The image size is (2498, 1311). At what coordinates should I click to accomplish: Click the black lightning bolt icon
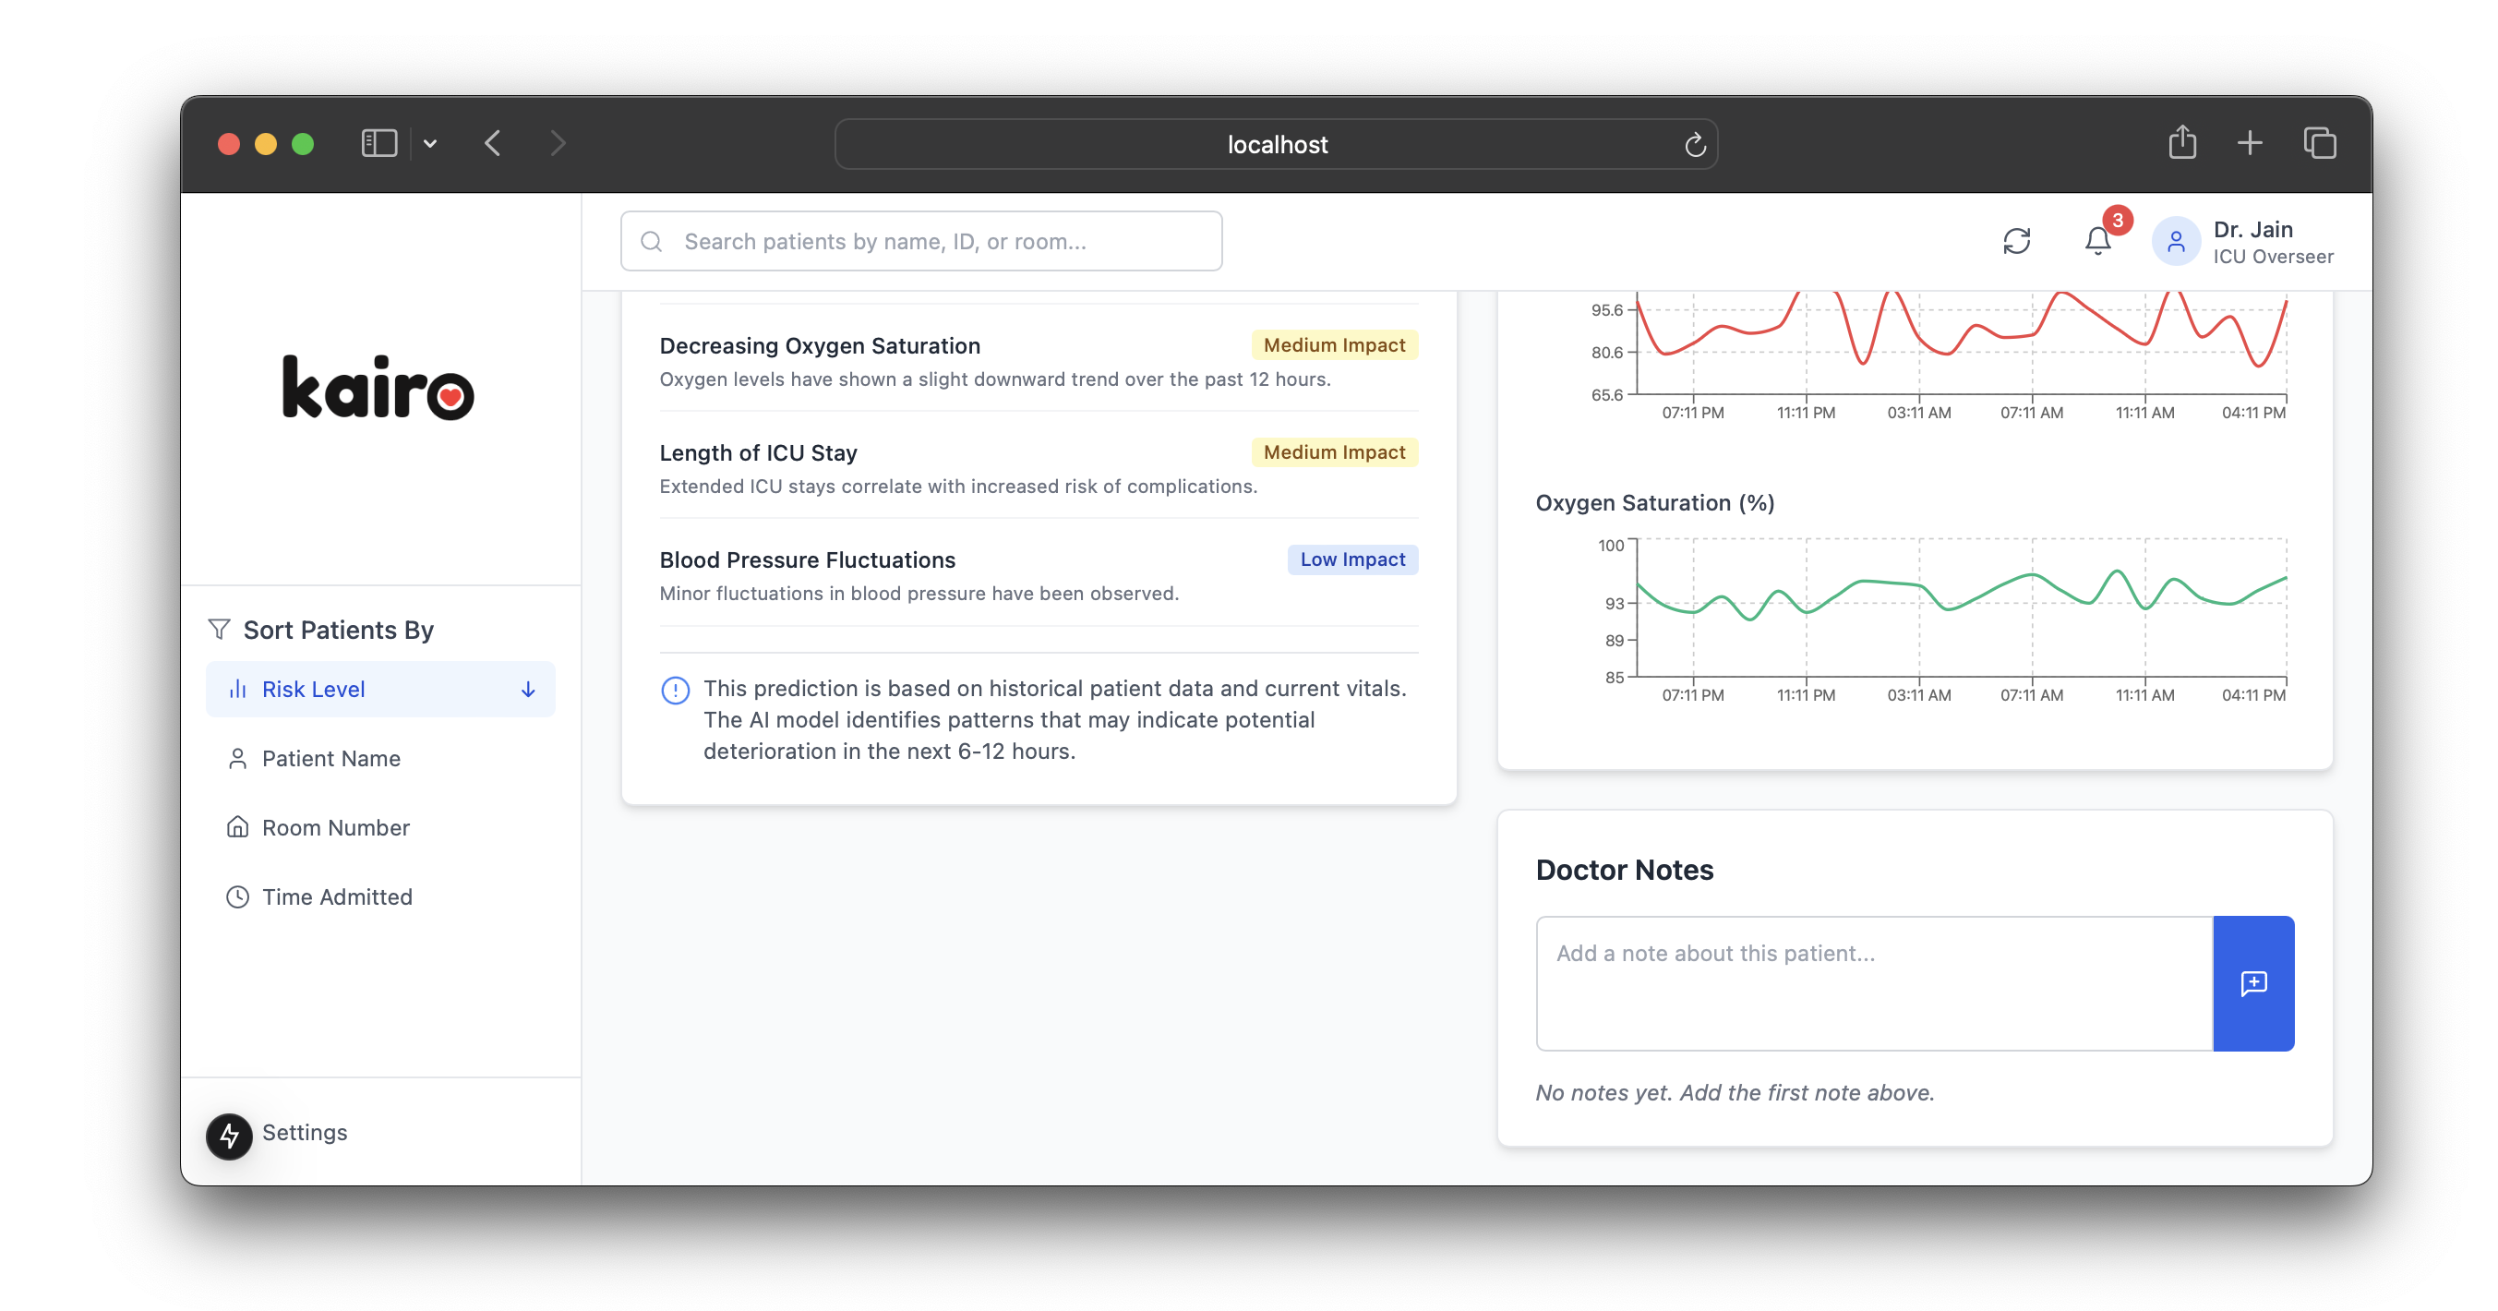pyautogui.click(x=229, y=1135)
